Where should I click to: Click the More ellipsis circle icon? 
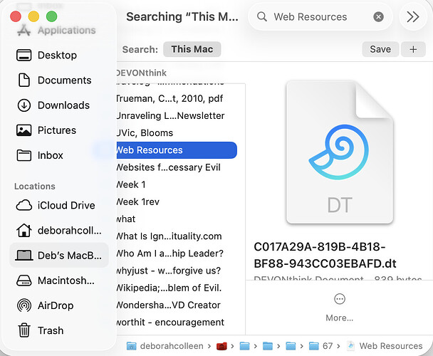point(340,299)
